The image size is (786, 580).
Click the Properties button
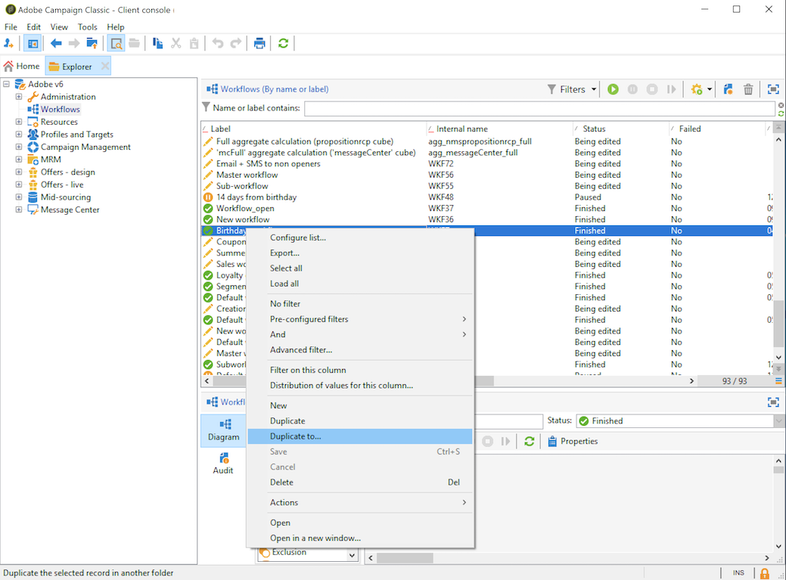572,441
